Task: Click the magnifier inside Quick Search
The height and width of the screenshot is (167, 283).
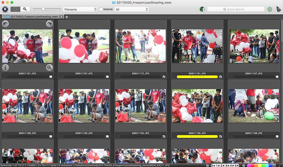Action: point(225,10)
